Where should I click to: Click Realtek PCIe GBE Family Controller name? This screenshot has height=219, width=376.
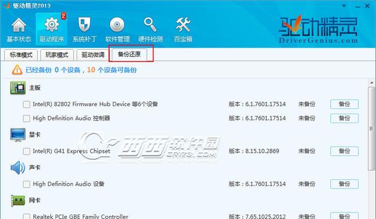[x=81, y=216]
